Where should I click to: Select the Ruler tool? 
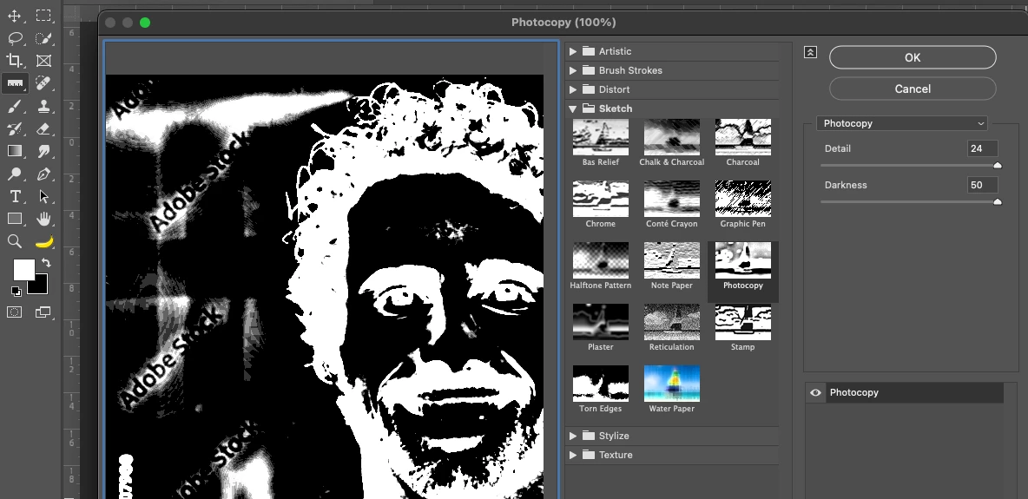pos(15,83)
